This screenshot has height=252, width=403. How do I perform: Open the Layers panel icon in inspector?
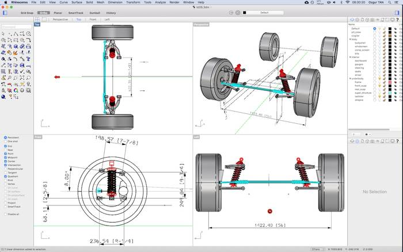pos(352,20)
